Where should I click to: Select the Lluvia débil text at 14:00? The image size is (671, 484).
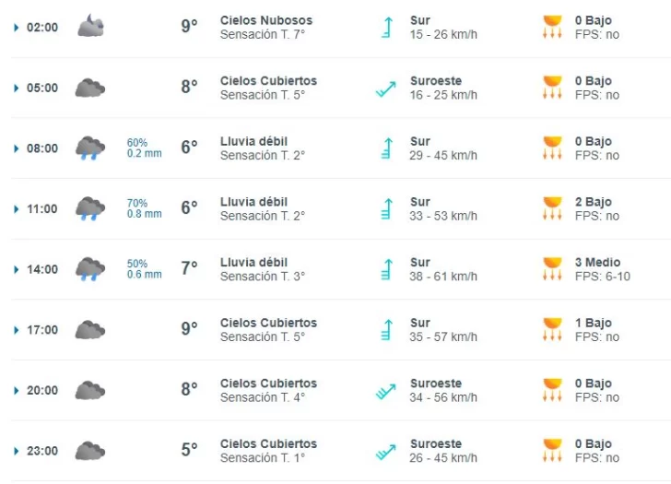click(x=253, y=263)
